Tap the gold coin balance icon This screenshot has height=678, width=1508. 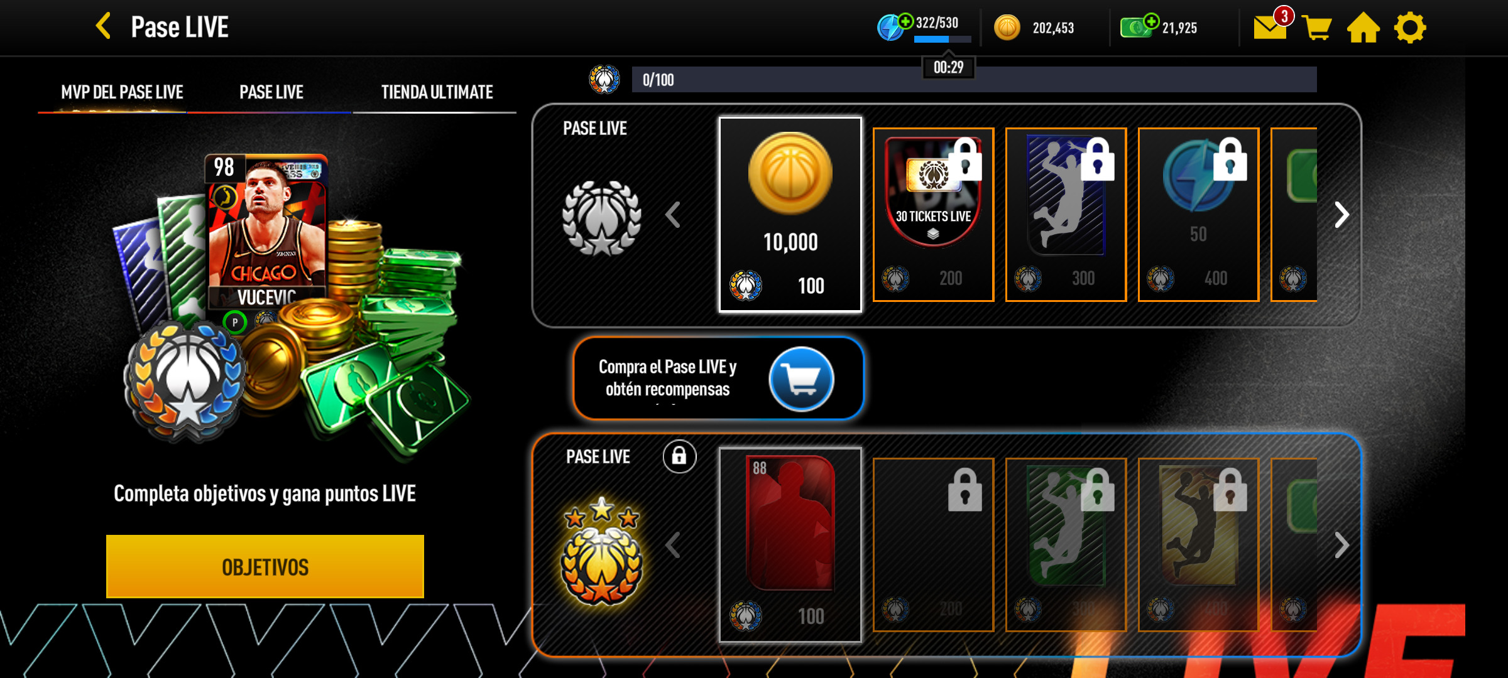pyautogui.click(x=1007, y=28)
